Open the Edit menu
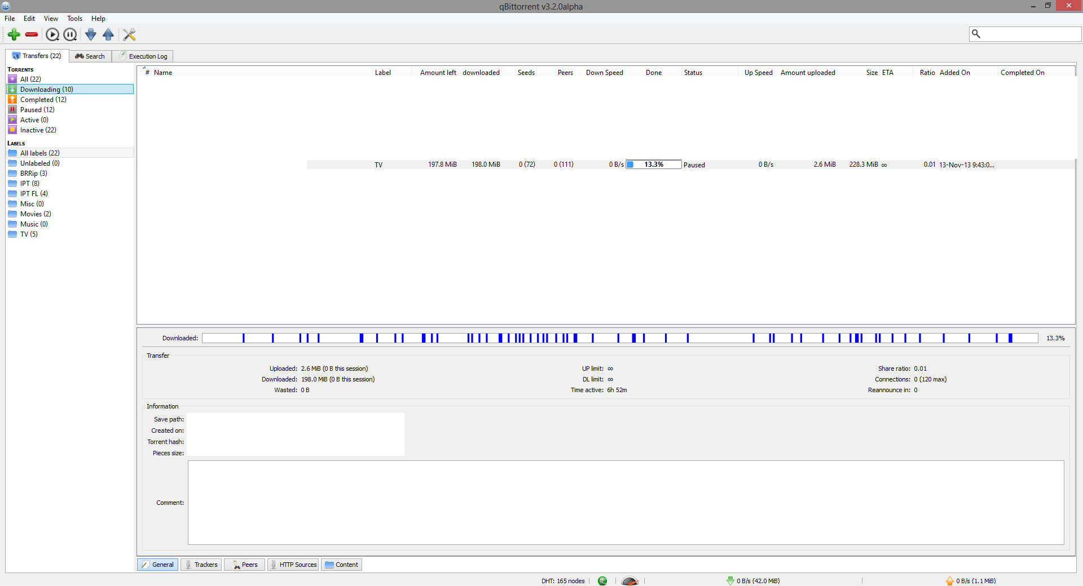Image resolution: width=1083 pixels, height=586 pixels. point(29,19)
